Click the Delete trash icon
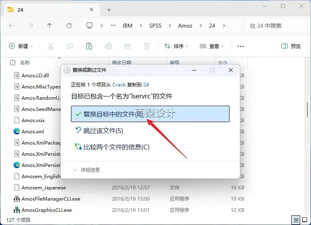The height and width of the screenshot is (225, 311). [147, 46]
